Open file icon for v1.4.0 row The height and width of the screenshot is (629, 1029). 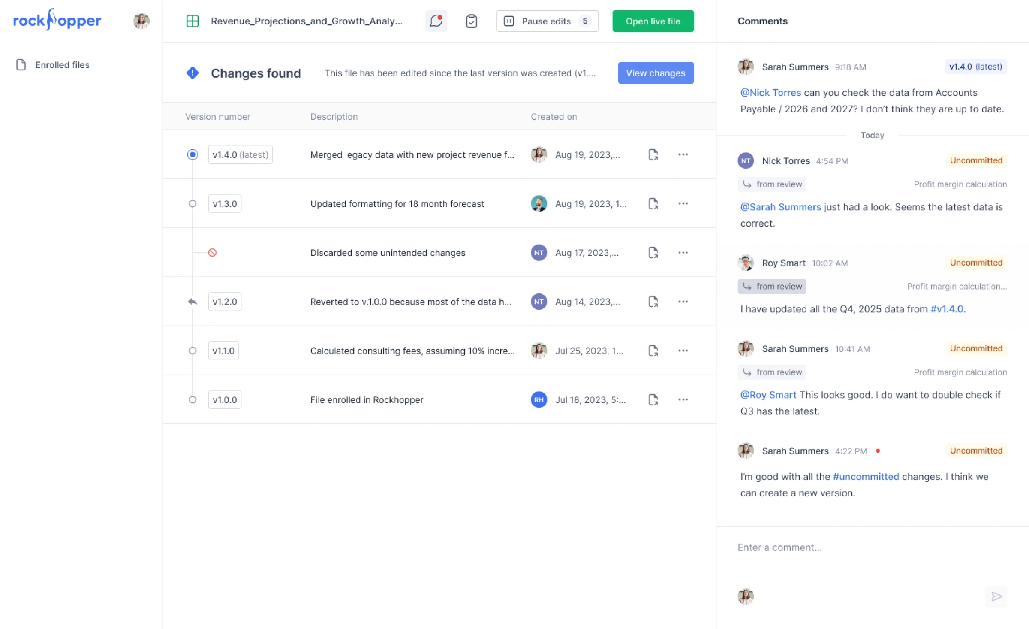point(653,154)
